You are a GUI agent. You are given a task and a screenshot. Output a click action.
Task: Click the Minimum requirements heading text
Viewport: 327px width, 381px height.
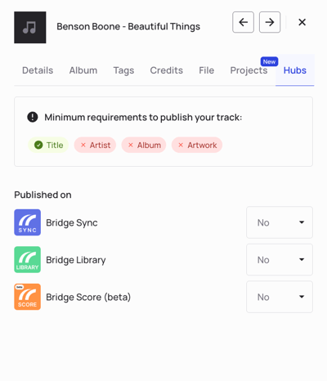143,118
